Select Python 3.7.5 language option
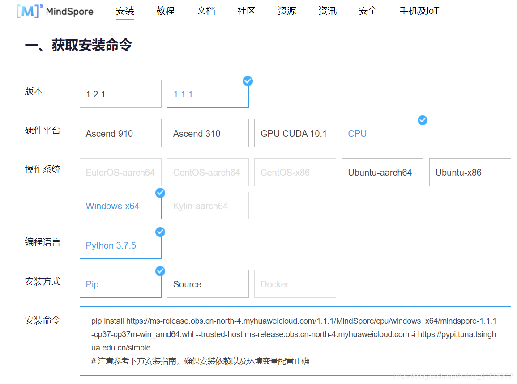Viewport: 517px width, 384px height. (121, 245)
